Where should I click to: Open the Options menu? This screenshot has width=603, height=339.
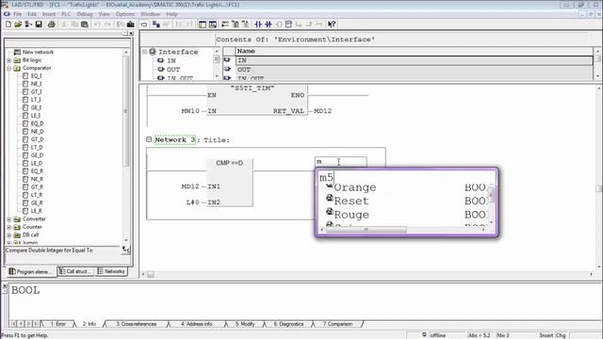[125, 14]
